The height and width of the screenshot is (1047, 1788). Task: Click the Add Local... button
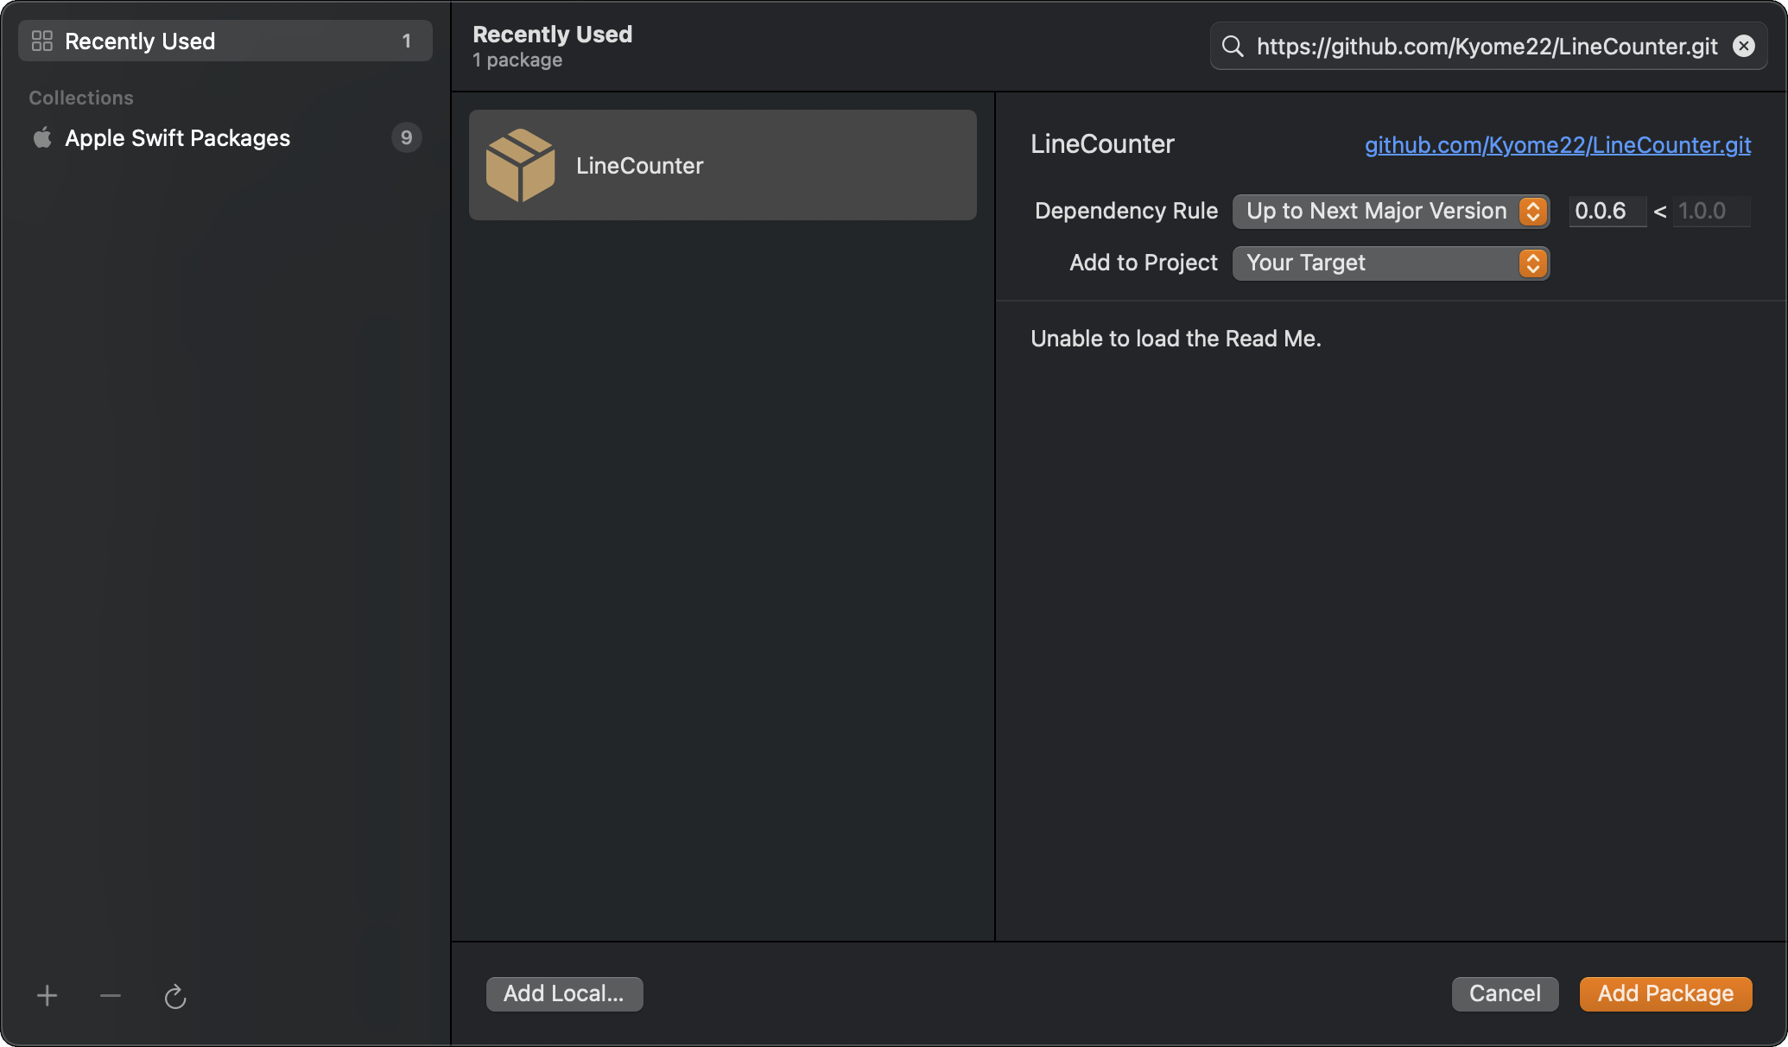pyautogui.click(x=564, y=994)
